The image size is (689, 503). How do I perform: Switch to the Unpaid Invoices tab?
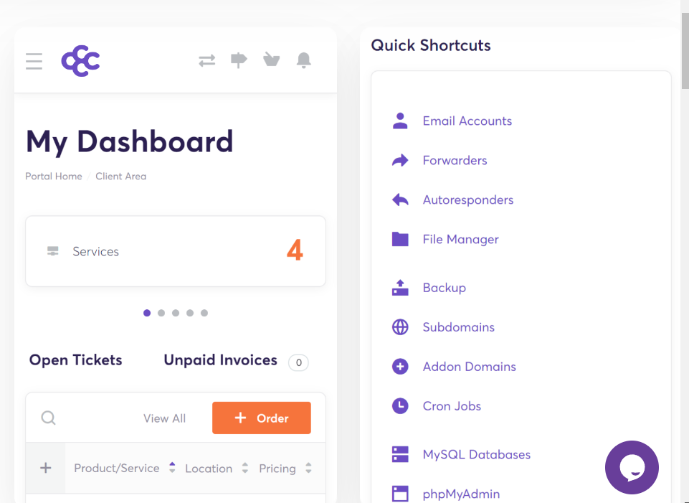(x=221, y=360)
